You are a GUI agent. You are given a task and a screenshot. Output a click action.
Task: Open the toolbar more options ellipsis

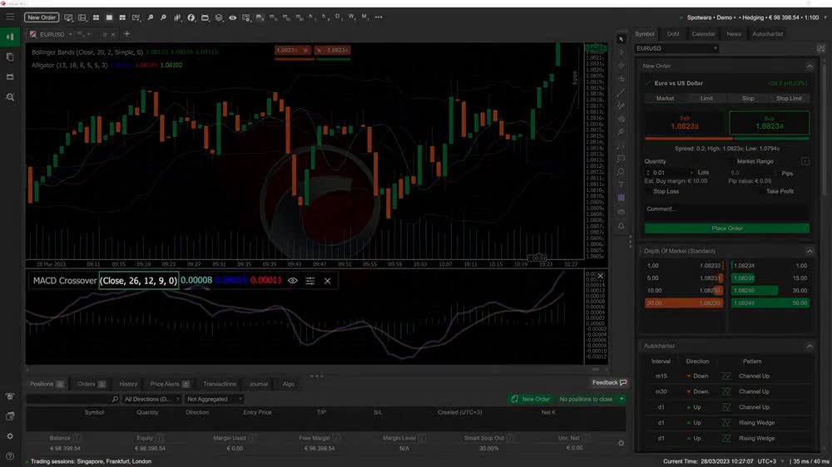point(379,17)
